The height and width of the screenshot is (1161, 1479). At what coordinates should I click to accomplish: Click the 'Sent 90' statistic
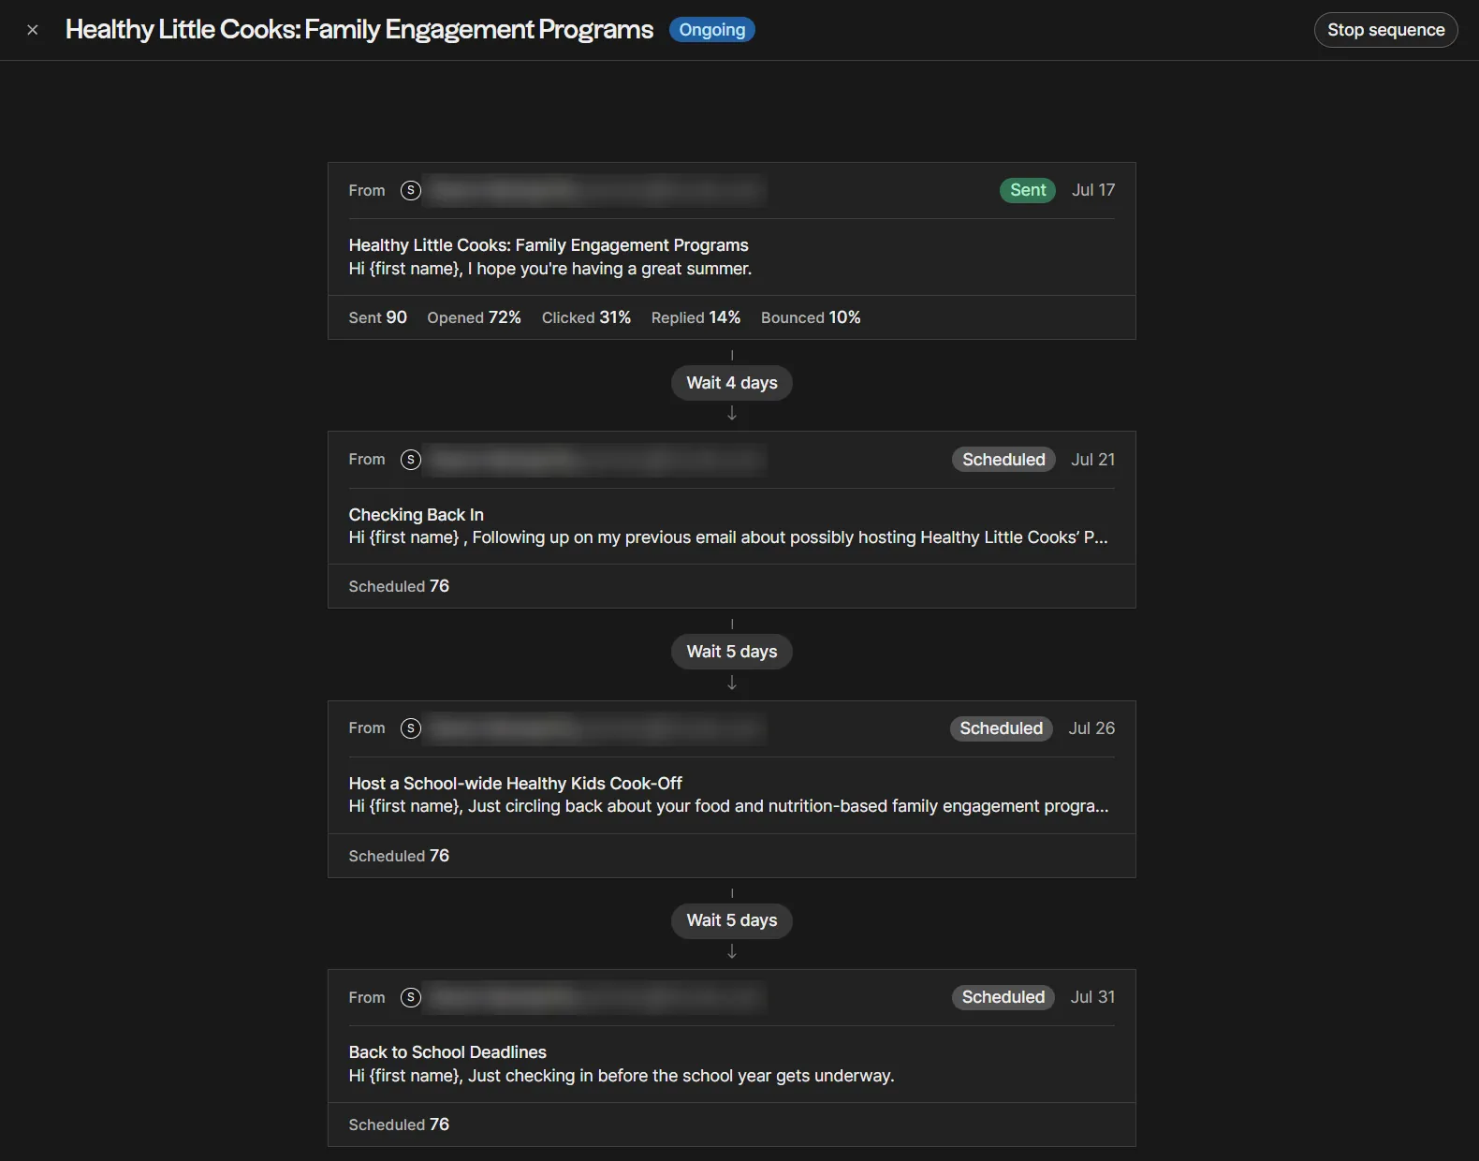[x=377, y=317]
